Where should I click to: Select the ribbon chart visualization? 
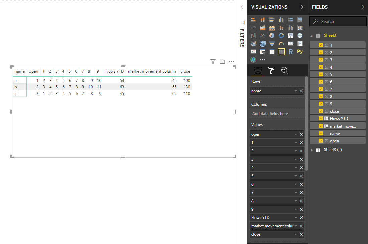coord(300,28)
